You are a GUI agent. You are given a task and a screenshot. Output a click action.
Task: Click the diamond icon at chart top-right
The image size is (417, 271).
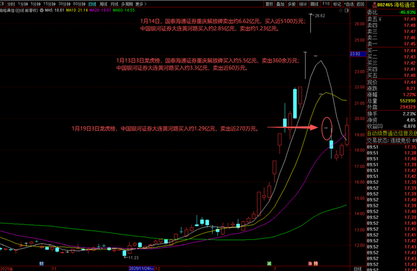pyautogui.click(x=341, y=11)
